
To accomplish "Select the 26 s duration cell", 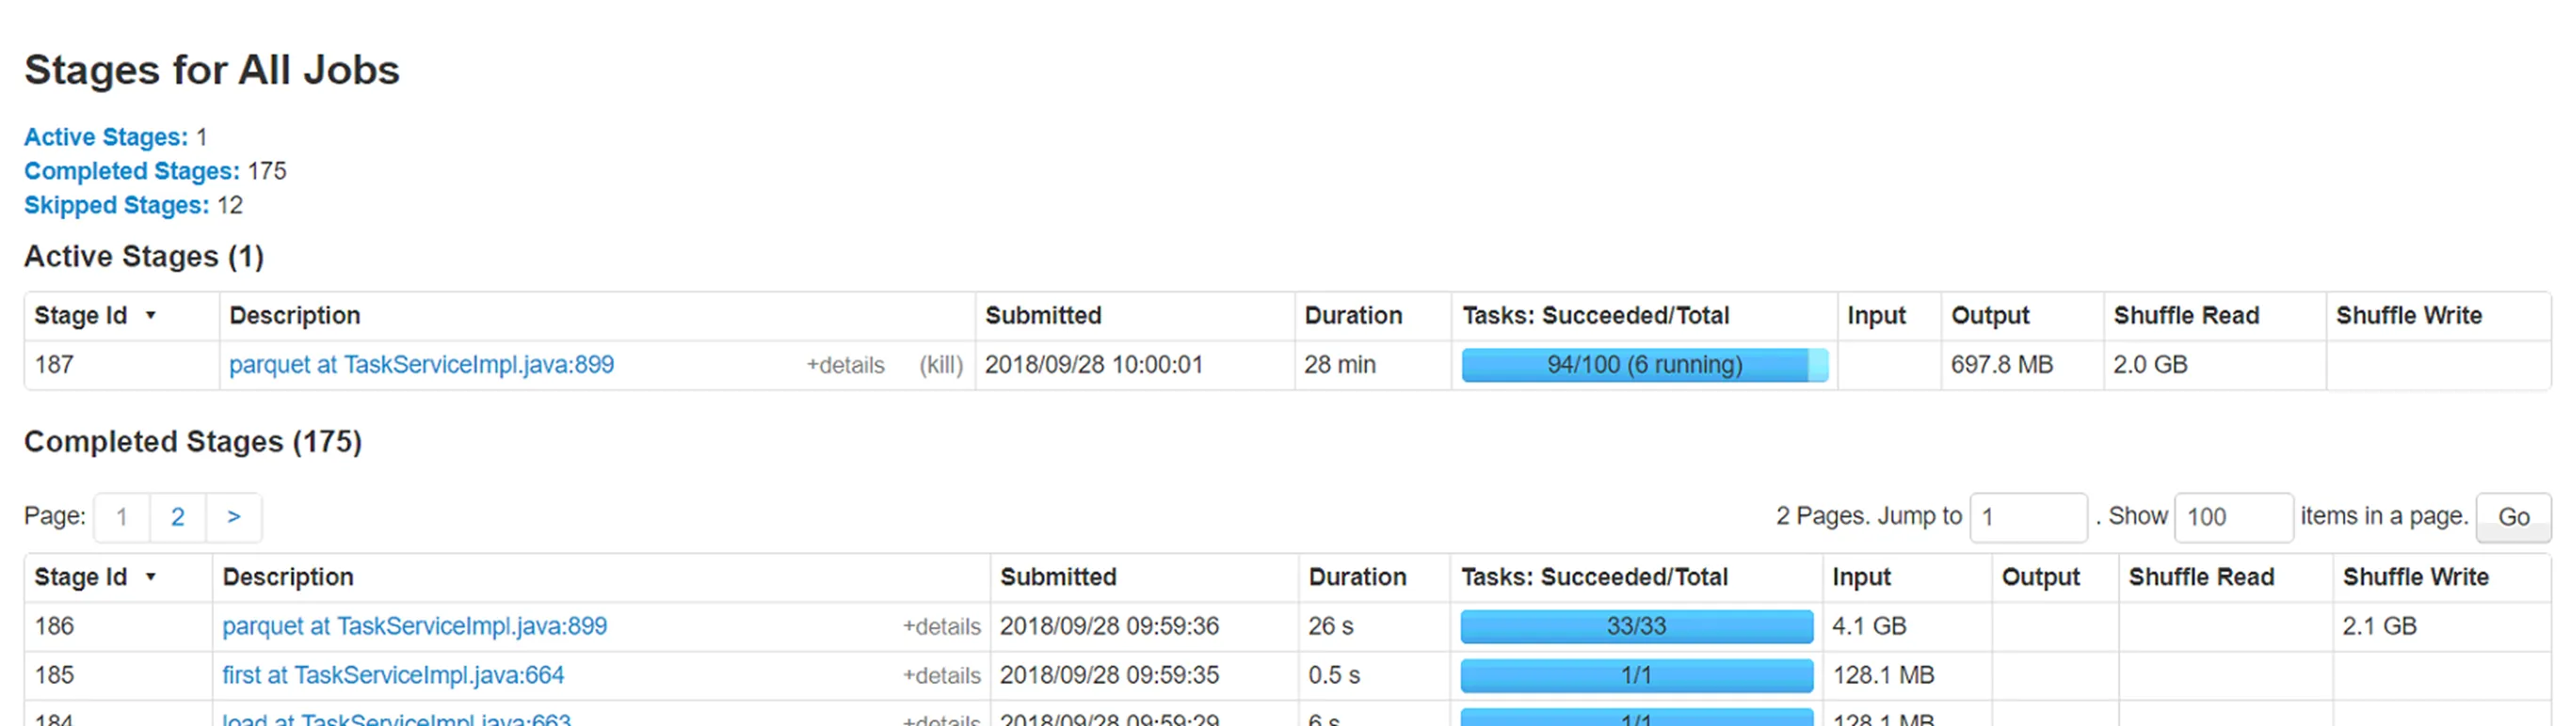I will 1330,626.
